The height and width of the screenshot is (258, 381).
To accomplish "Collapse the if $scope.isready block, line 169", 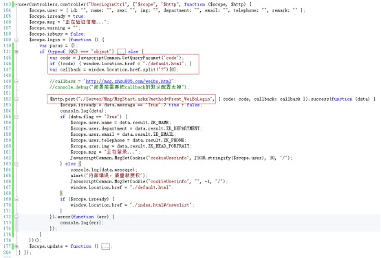I will 17,199.
